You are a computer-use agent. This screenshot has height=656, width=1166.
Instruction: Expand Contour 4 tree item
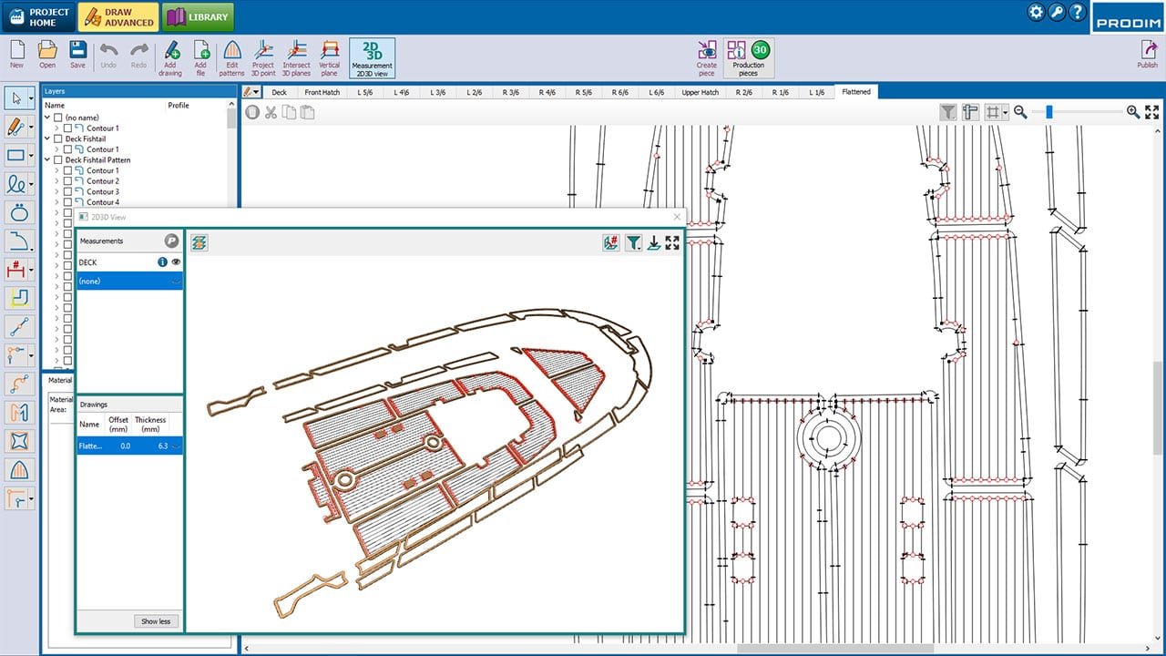pyautogui.click(x=57, y=202)
